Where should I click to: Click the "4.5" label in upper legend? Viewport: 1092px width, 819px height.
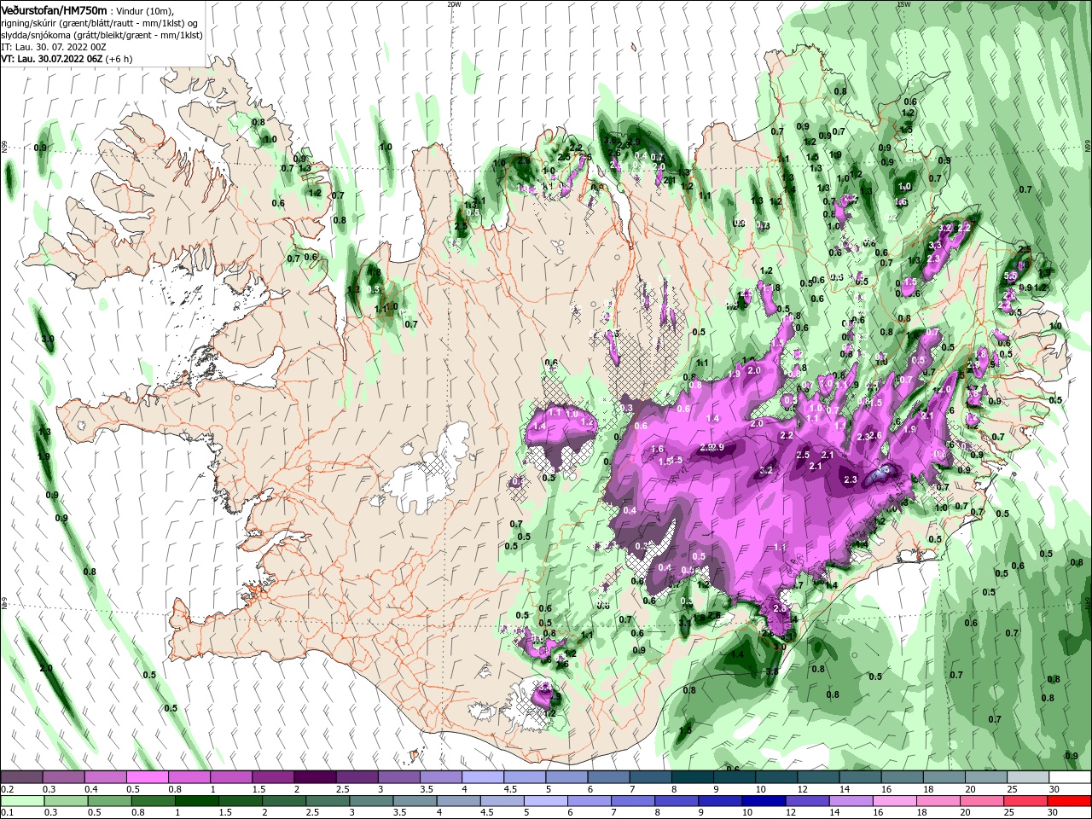coord(510,789)
